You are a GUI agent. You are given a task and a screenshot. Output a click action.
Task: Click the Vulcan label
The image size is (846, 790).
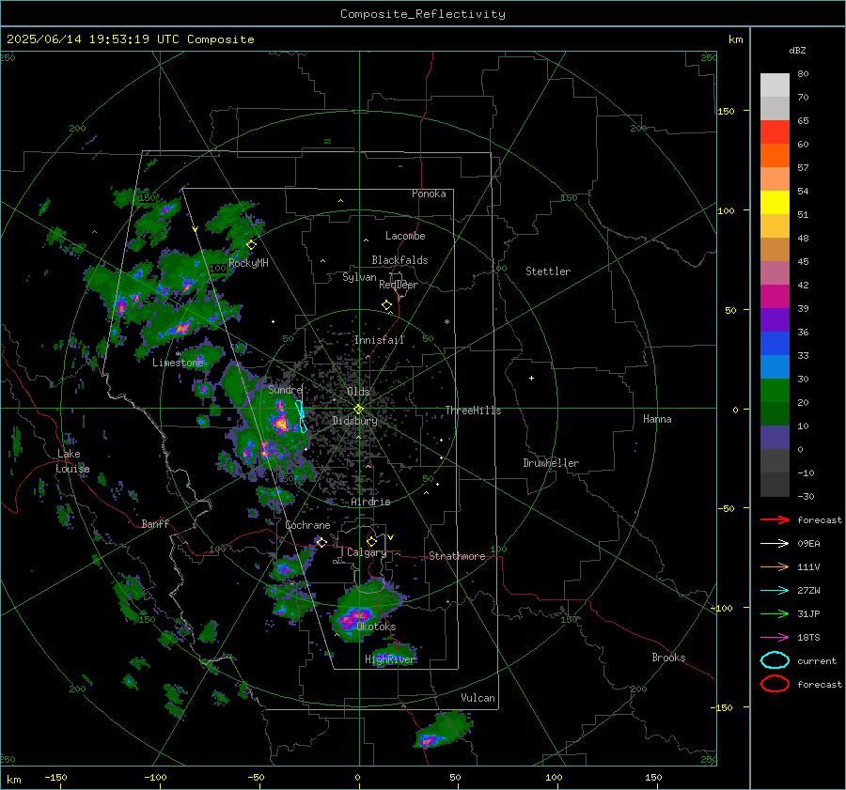point(478,698)
